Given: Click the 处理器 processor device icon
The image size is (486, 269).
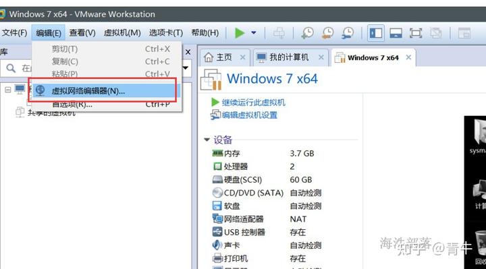Looking at the screenshot, I should coord(217,167).
